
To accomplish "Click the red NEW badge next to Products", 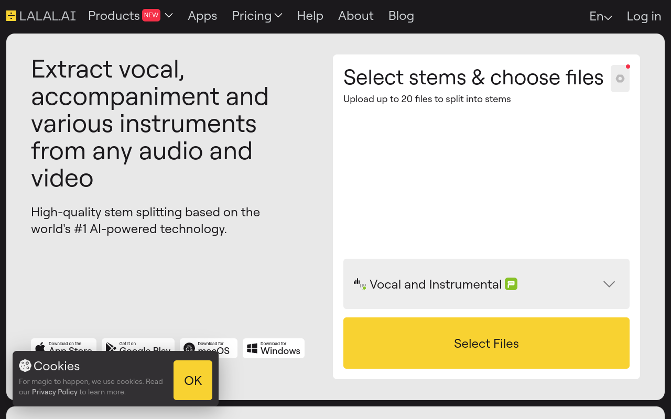I will (x=151, y=15).
